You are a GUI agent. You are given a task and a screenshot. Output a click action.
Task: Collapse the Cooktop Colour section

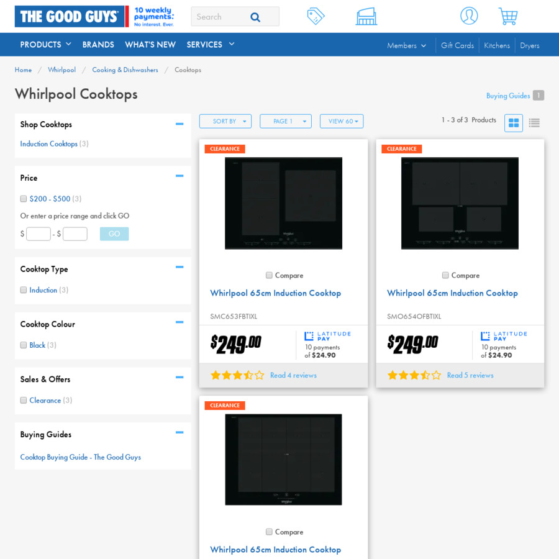(180, 322)
